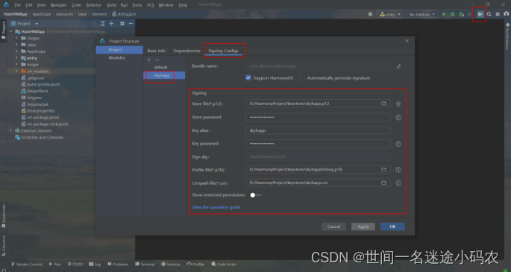Select the skyhapp signing config

[164, 75]
